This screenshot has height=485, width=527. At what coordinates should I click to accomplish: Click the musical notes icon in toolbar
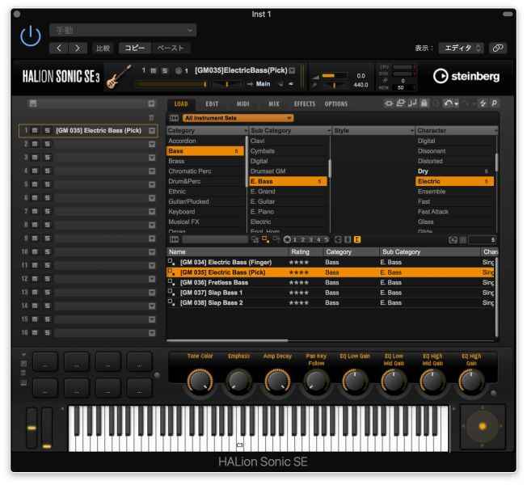pos(412,103)
